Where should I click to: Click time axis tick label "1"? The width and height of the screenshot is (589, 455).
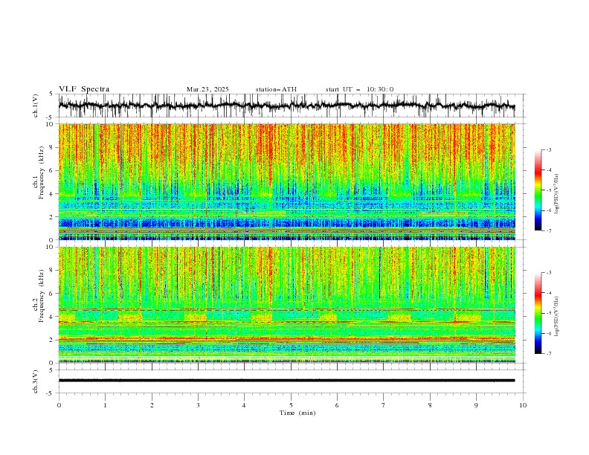click(105, 405)
